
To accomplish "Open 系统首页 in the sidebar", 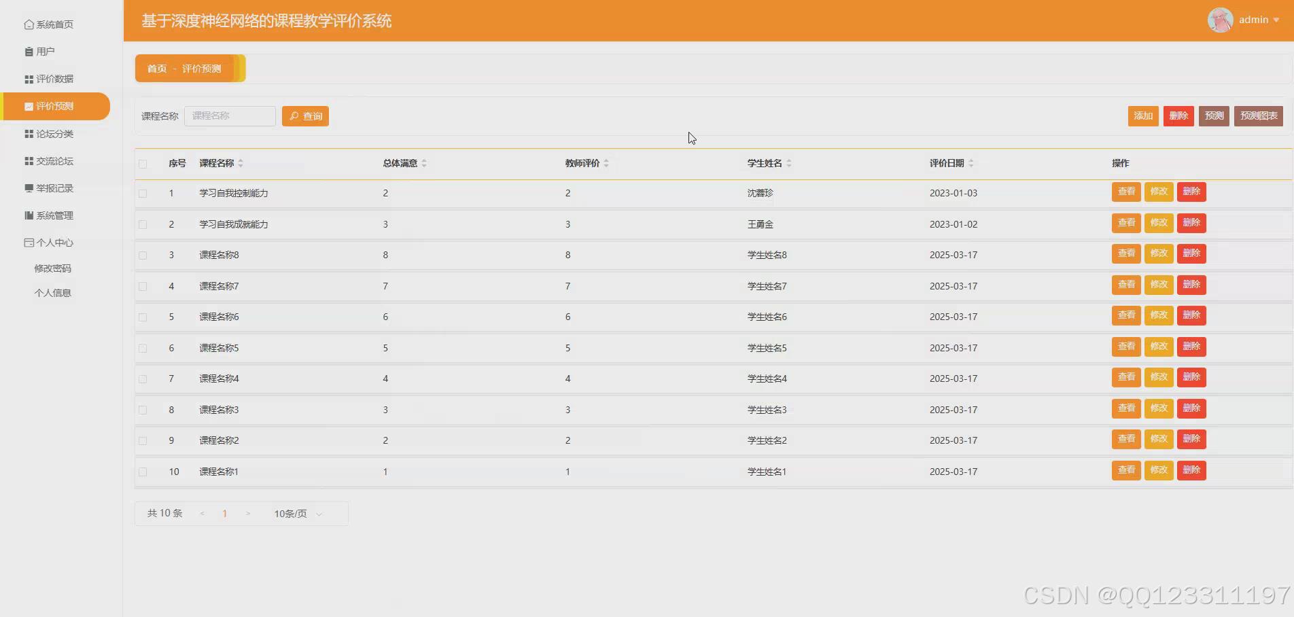I will pos(54,24).
